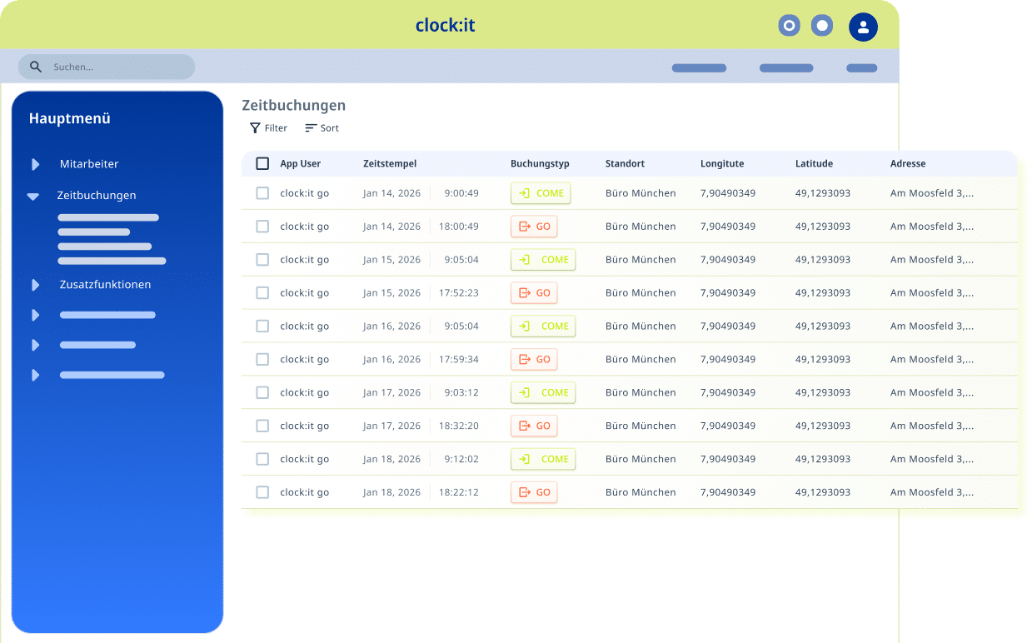Expand the Mitarbeiter menu arrow
The image size is (1032, 643).
tap(35, 165)
